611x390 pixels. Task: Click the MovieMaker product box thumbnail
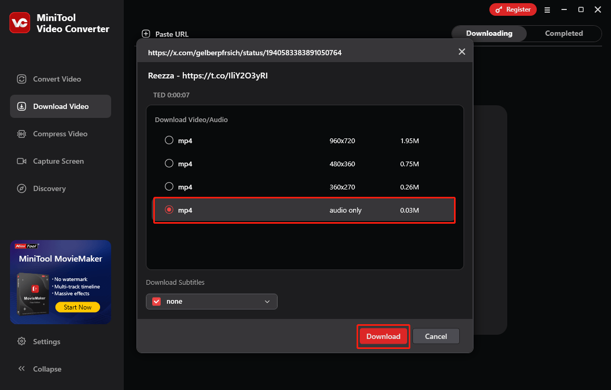click(x=33, y=294)
